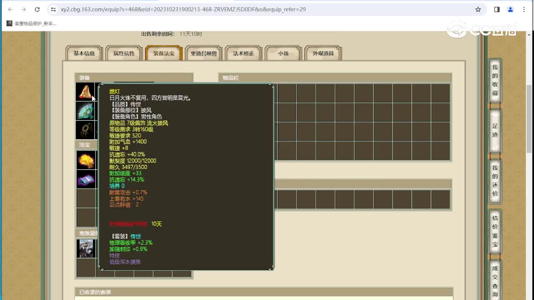The height and width of the screenshot is (300, 534).
Task: Open 估价鉴宝 in the right sidebar
Action: [495, 231]
